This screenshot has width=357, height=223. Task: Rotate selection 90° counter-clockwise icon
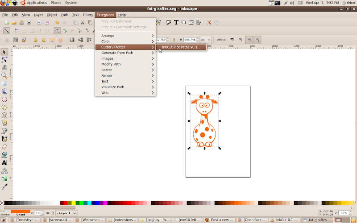pos(35,40)
